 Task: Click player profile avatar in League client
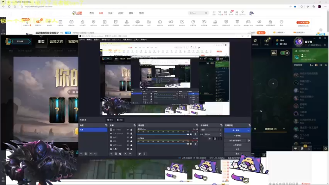pyautogui.click(x=299, y=42)
